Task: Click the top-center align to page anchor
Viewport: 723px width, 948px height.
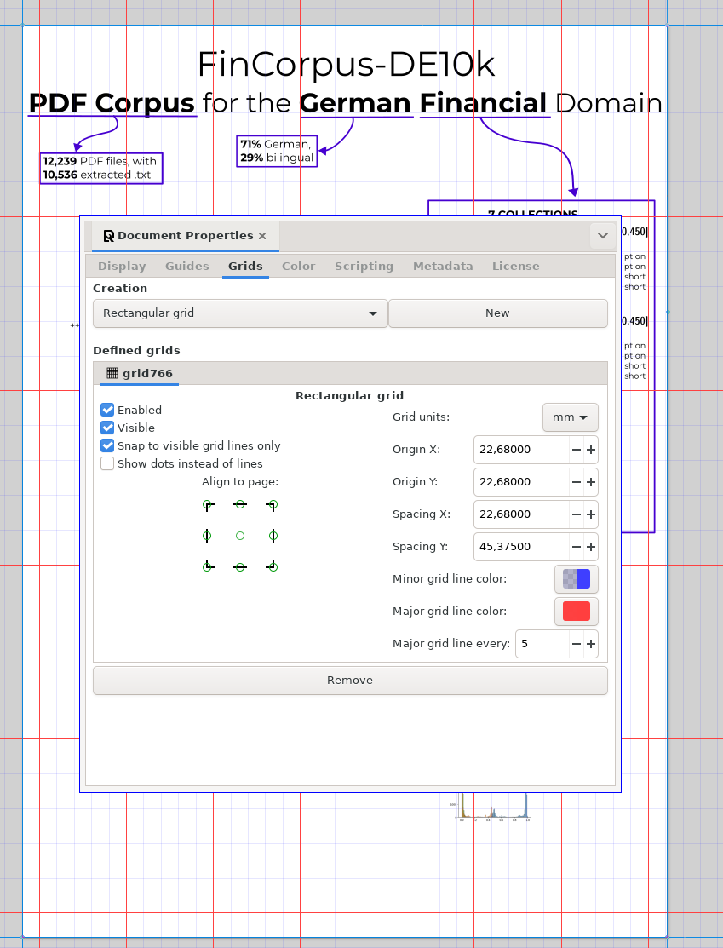Action: [x=240, y=506]
